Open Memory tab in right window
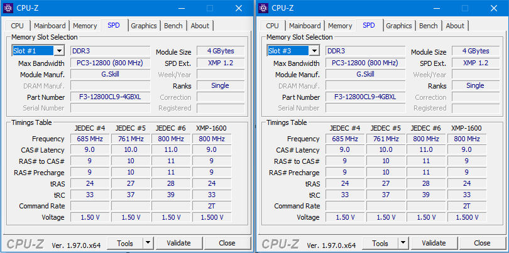The width and height of the screenshot is (509, 253). (340, 26)
